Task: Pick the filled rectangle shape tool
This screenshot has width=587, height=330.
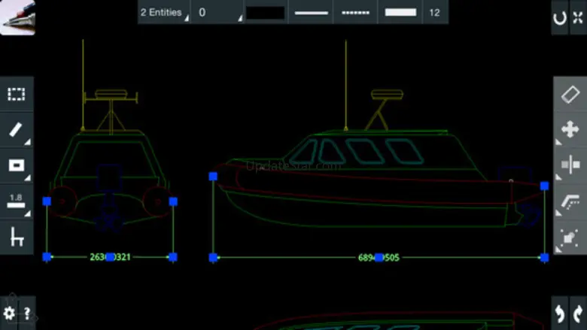Action: 17,165
